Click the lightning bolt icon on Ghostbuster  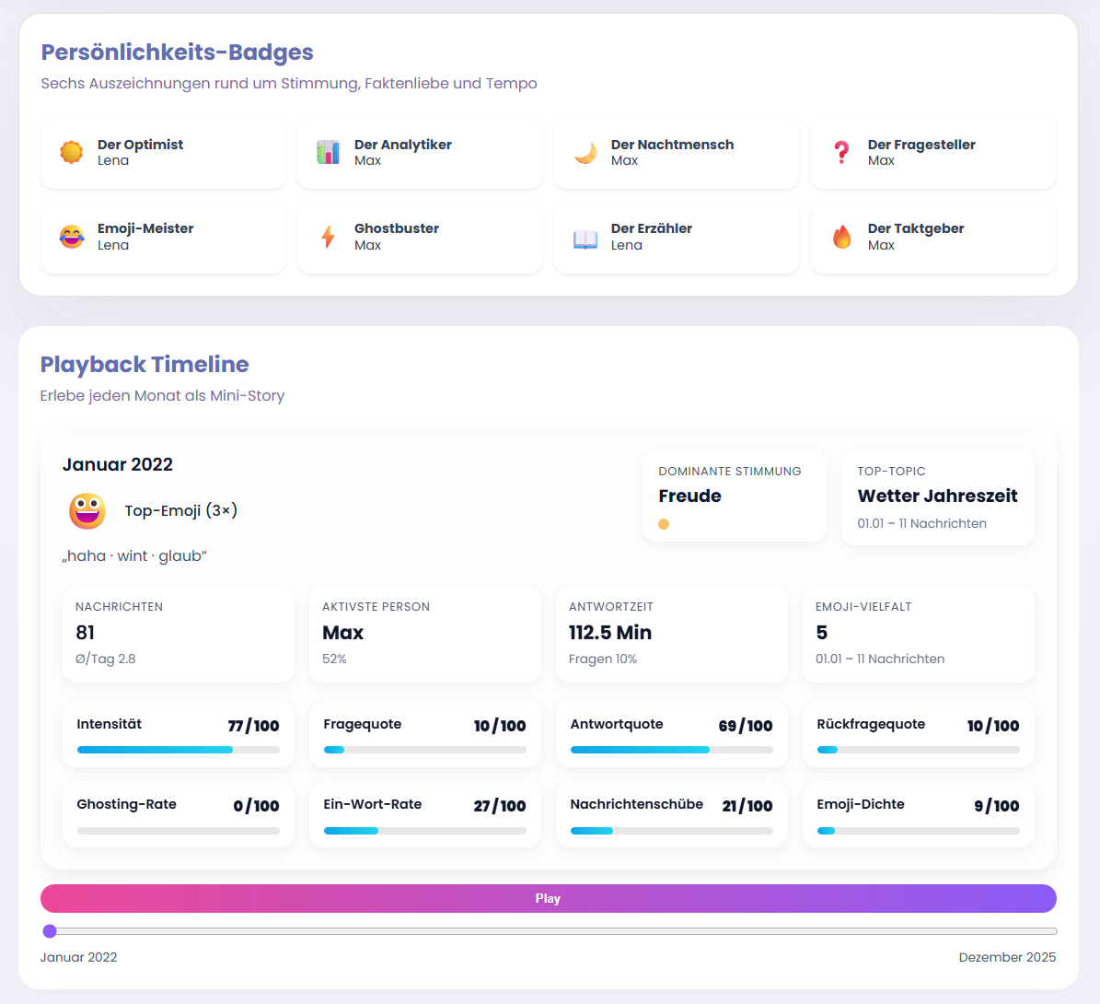pos(329,237)
